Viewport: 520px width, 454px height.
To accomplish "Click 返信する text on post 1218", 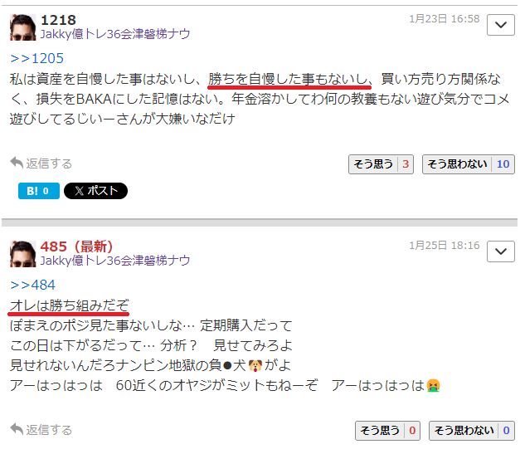I will [49, 164].
